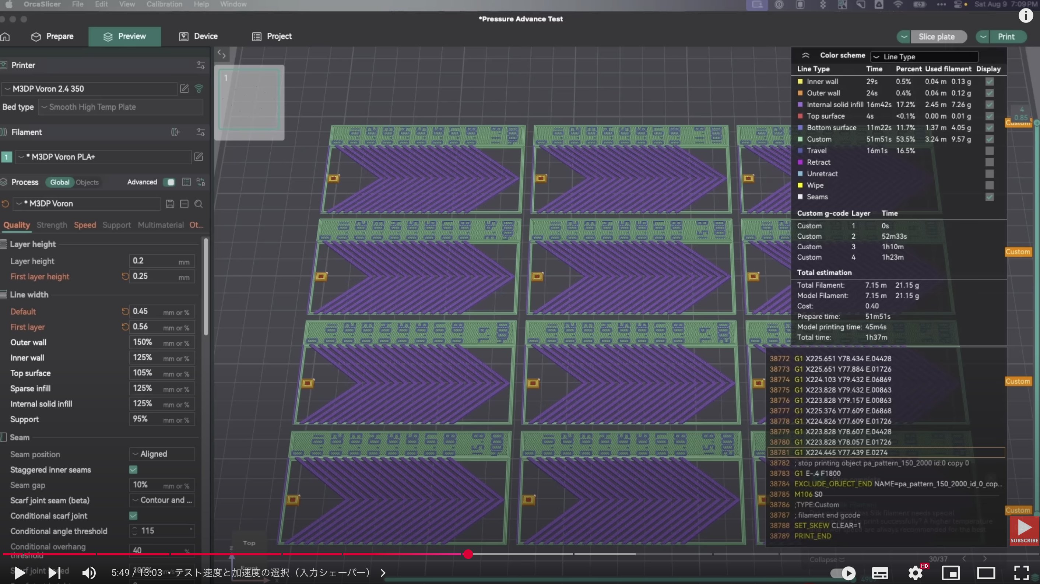Open the Speed settings tab
Image resolution: width=1040 pixels, height=584 pixels.
click(x=85, y=225)
